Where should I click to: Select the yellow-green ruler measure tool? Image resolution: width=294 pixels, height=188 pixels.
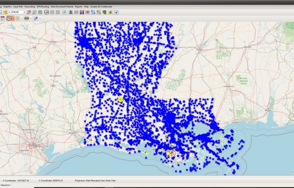pyautogui.click(x=26, y=18)
